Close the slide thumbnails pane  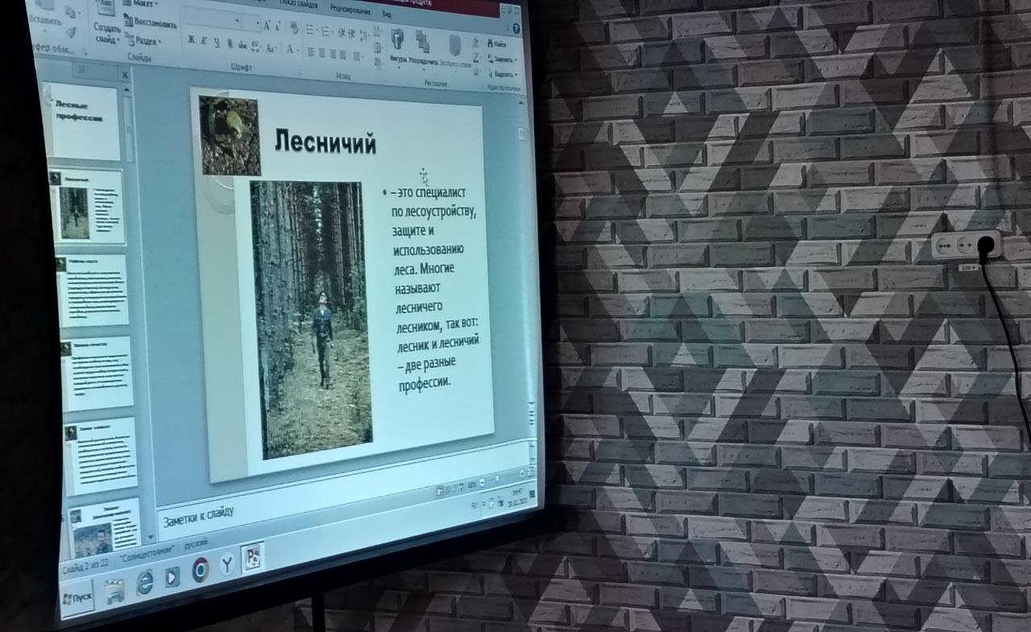[125, 75]
